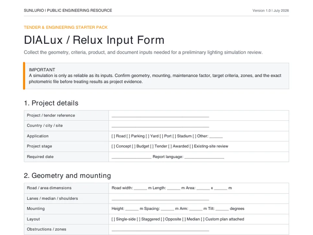Viewport: 313px width, 235px height.
Task: Tick the Other application checkbox
Action: click(194, 136)
